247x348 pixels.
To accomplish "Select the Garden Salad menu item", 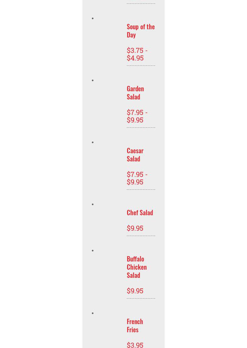I will coord(135,93).
